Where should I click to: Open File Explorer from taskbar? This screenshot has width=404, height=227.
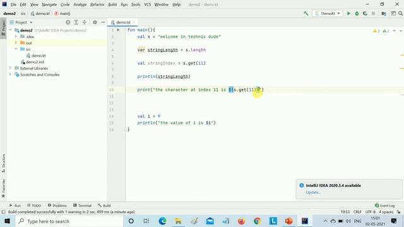click(x=178, y=221)
